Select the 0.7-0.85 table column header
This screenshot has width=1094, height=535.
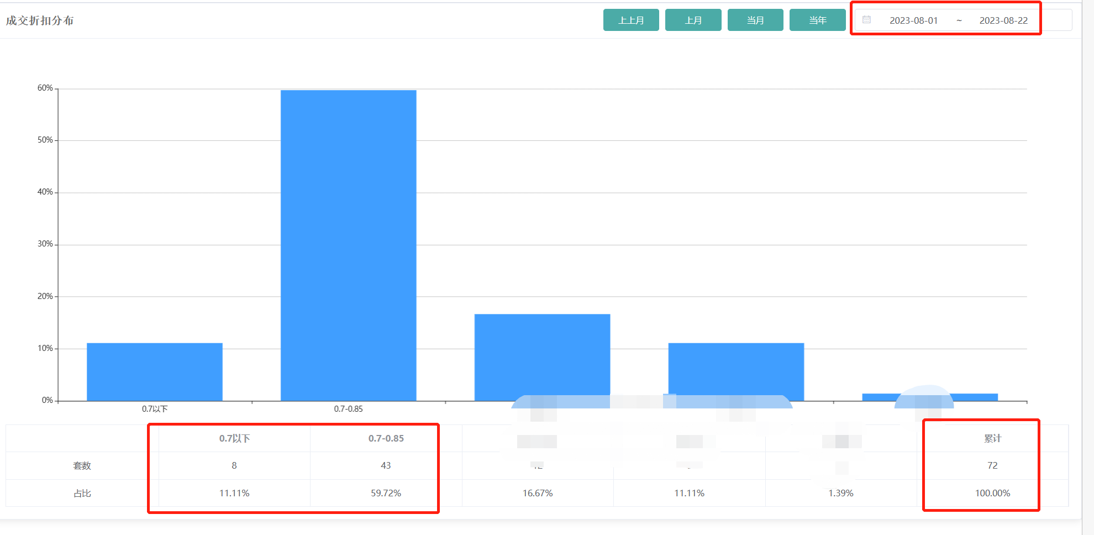386,438
